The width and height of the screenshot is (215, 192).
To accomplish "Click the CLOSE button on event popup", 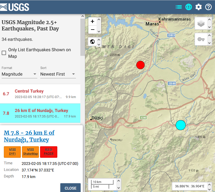I will pos(70,188).
